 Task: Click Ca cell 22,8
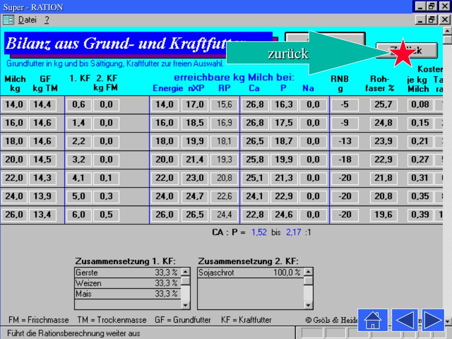pos(255,215)
